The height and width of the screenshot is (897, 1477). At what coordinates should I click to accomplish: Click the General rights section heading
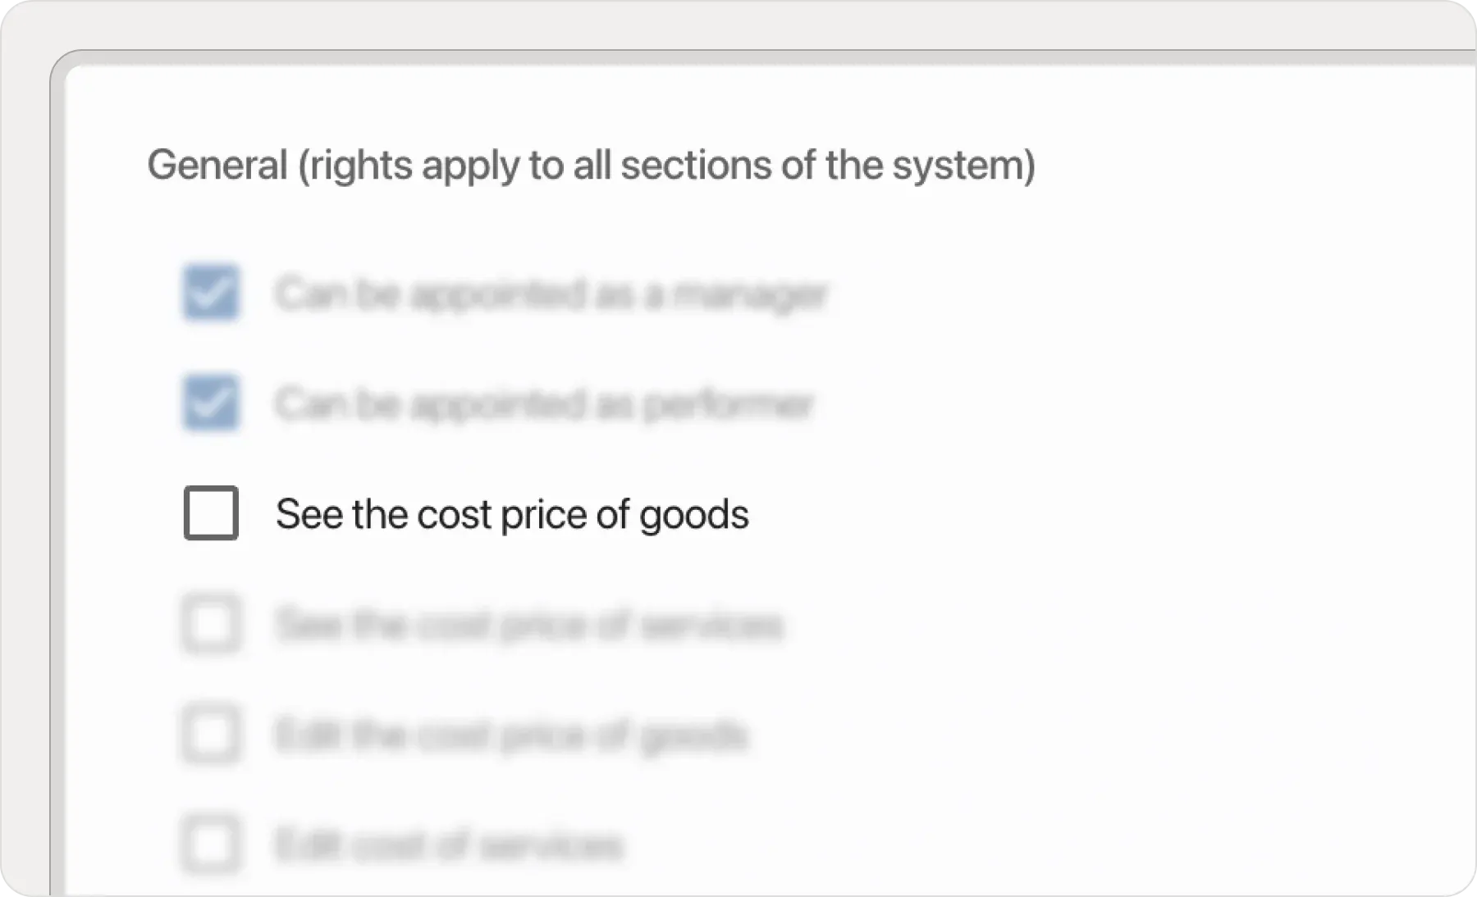591,165
